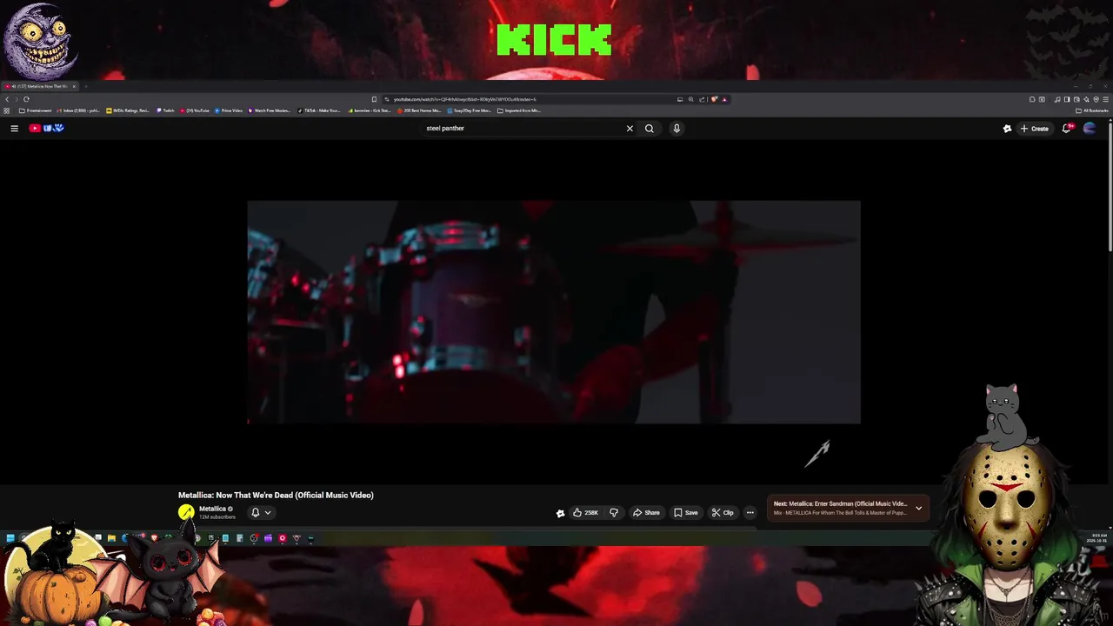Share the Metallica video
The image size is (1113, 626).
pos(646,512)
